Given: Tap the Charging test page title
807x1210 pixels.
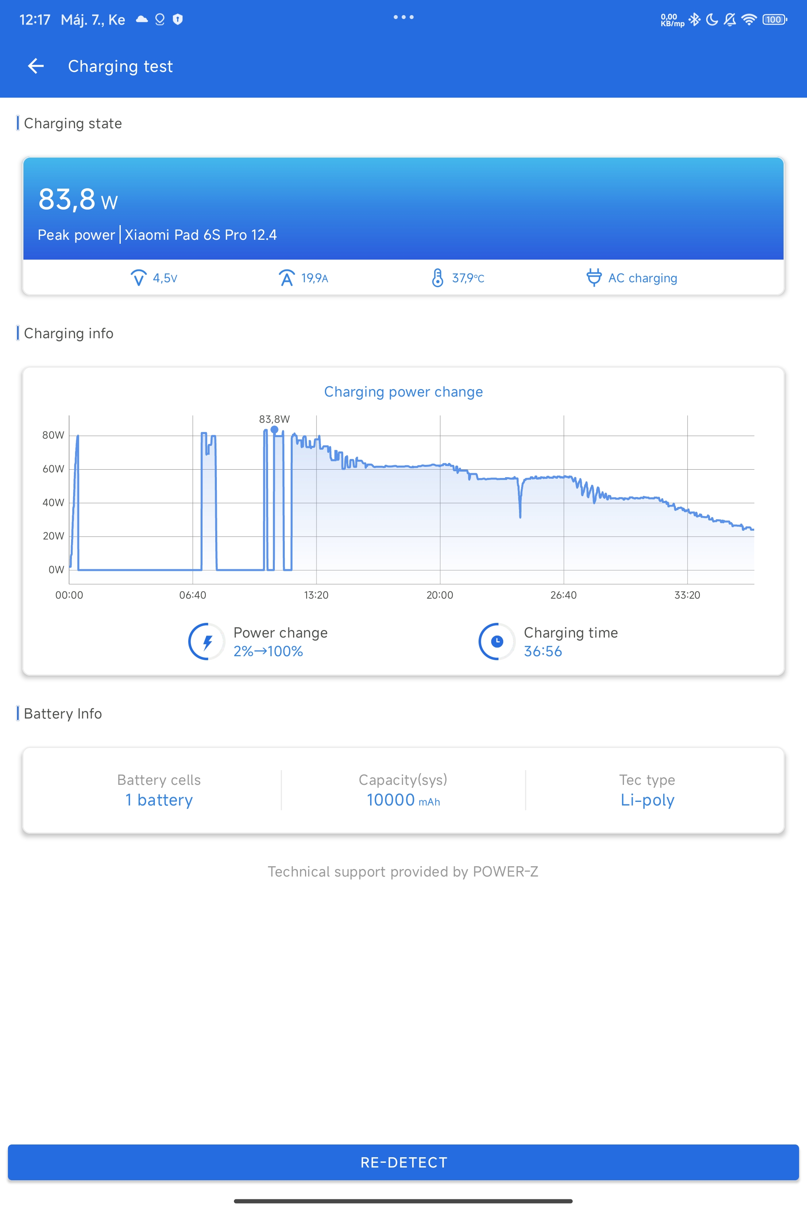Looking at the screenshot, I should pyautogui.click(x=120, y=66).
